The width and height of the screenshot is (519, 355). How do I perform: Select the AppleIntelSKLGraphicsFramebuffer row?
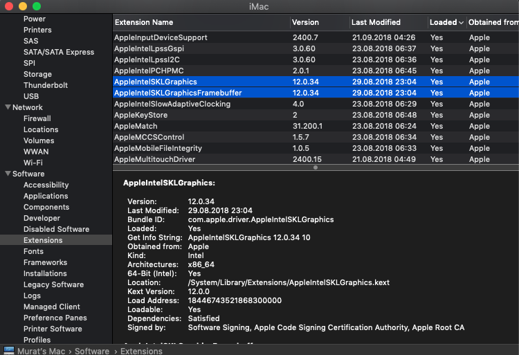click(x=316, y=93)
